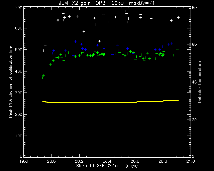Image resolution: width=214 pixels, height=171 pixels.
Task: Click the 80 tick label on right axis
Action: pyautogui.click(x=194, y=8)
